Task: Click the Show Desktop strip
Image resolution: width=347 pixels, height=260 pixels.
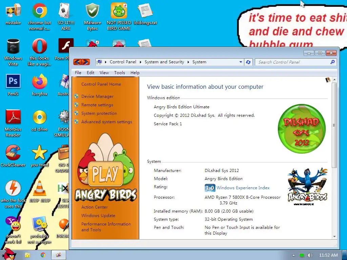Action: (x=344, y=255)
